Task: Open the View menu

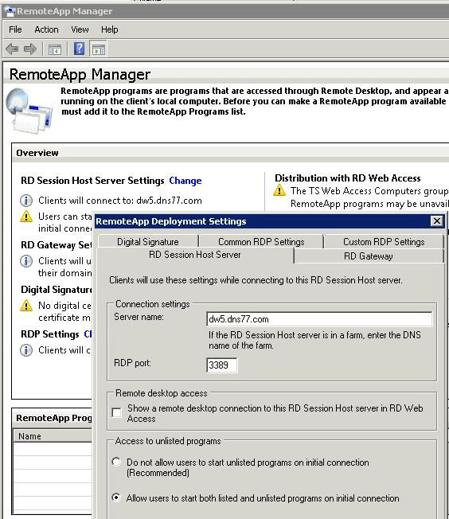Action: point(80,29)
